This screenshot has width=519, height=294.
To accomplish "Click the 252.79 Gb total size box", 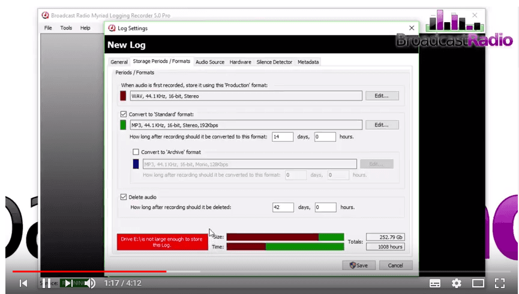I will tap(385, 237).
